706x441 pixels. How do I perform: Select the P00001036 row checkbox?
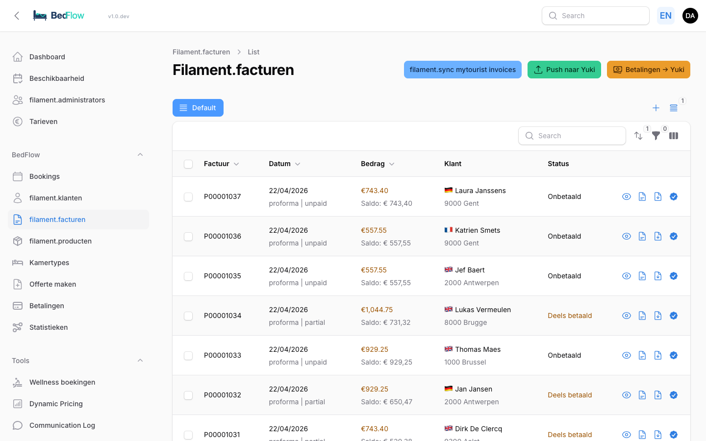click(x=188, y=237)
